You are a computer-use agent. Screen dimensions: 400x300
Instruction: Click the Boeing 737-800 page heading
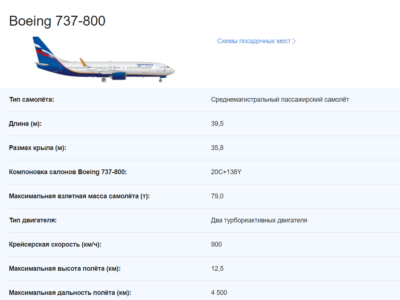57,21
